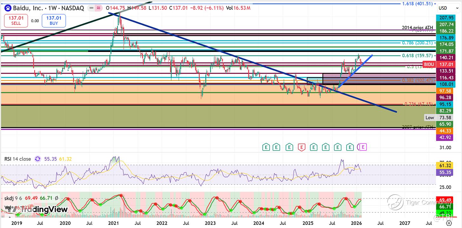This screenshot has height=228, width=462.
Task: Click the 2021 label on the time axis
Action: point(114,223)
